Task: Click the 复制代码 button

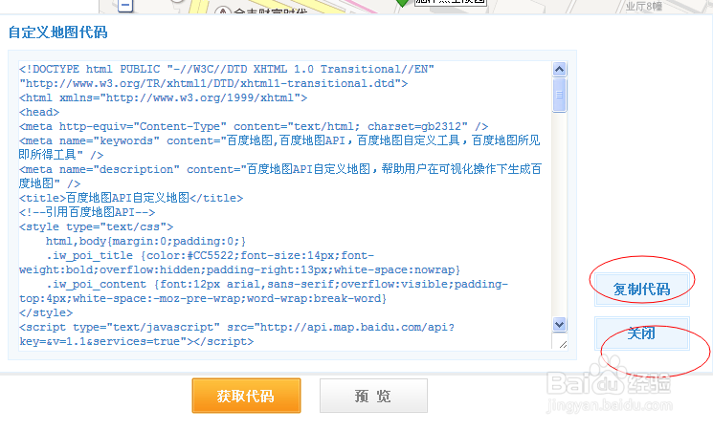Action: click(641, 290)
